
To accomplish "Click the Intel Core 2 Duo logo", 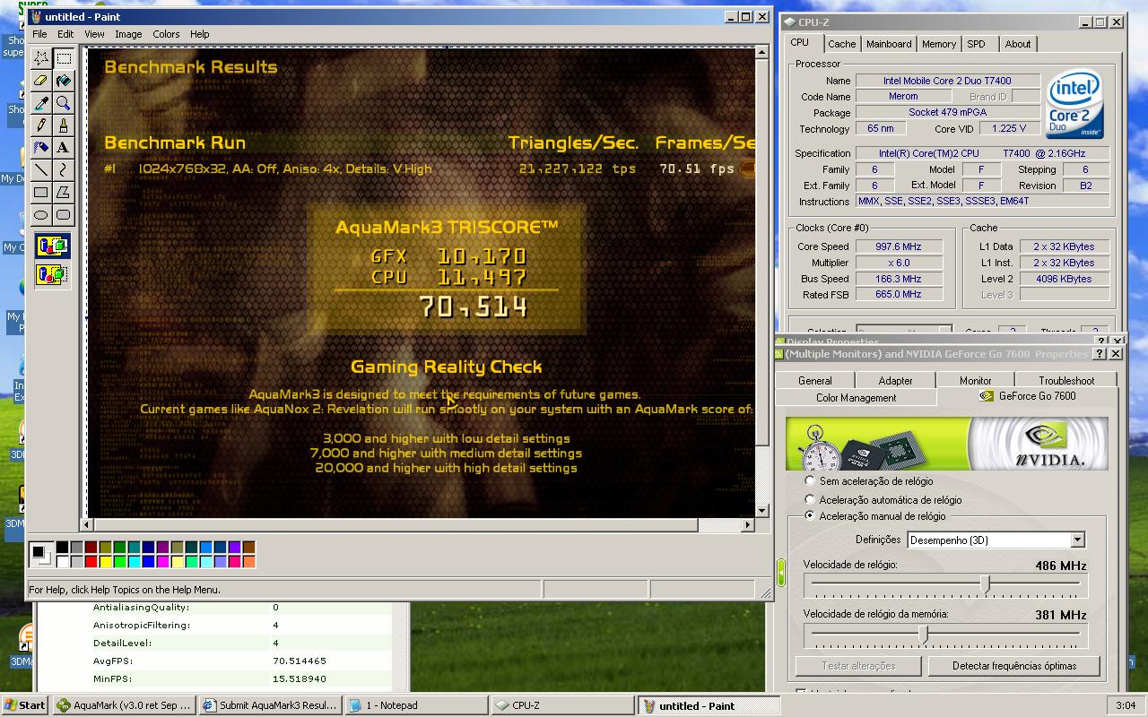I will coord(1074,106).
